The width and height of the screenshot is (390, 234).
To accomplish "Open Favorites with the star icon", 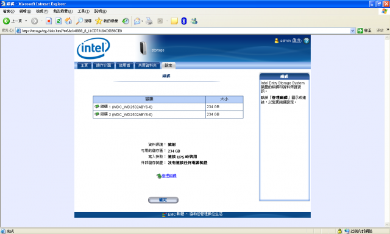I will (99, 21).
